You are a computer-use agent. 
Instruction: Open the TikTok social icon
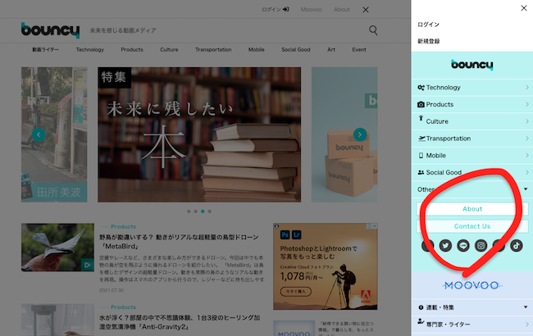517,244
